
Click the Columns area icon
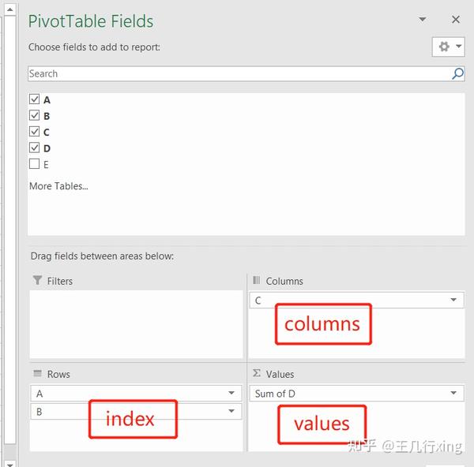tap(256, 280)
